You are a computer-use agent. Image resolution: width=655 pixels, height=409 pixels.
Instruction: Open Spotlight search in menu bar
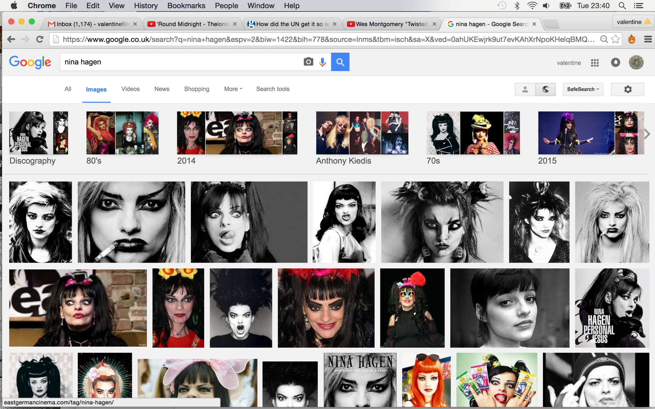point(622,5)
